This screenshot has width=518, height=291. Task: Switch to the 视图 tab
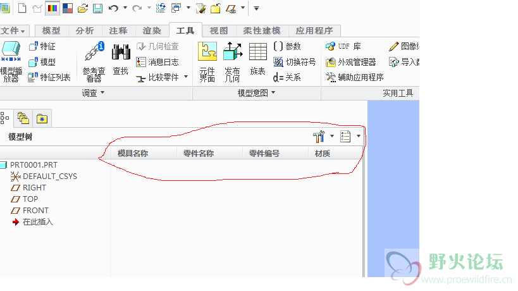219,31
